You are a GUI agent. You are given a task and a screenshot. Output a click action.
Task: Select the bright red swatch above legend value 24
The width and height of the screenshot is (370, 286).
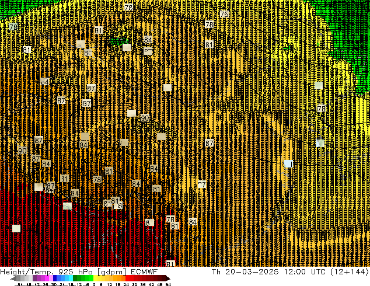coord(127,278)
